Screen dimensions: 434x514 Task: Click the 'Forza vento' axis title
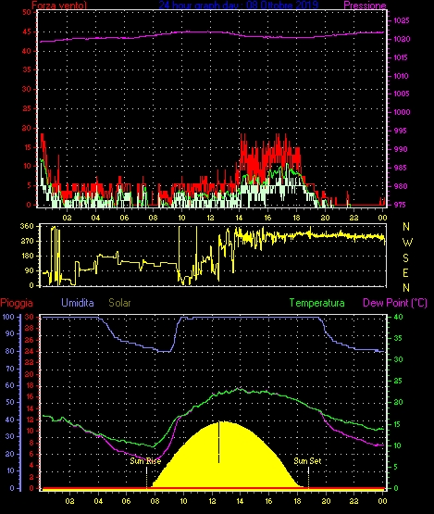pyautogui.click(x=59, y=6)
